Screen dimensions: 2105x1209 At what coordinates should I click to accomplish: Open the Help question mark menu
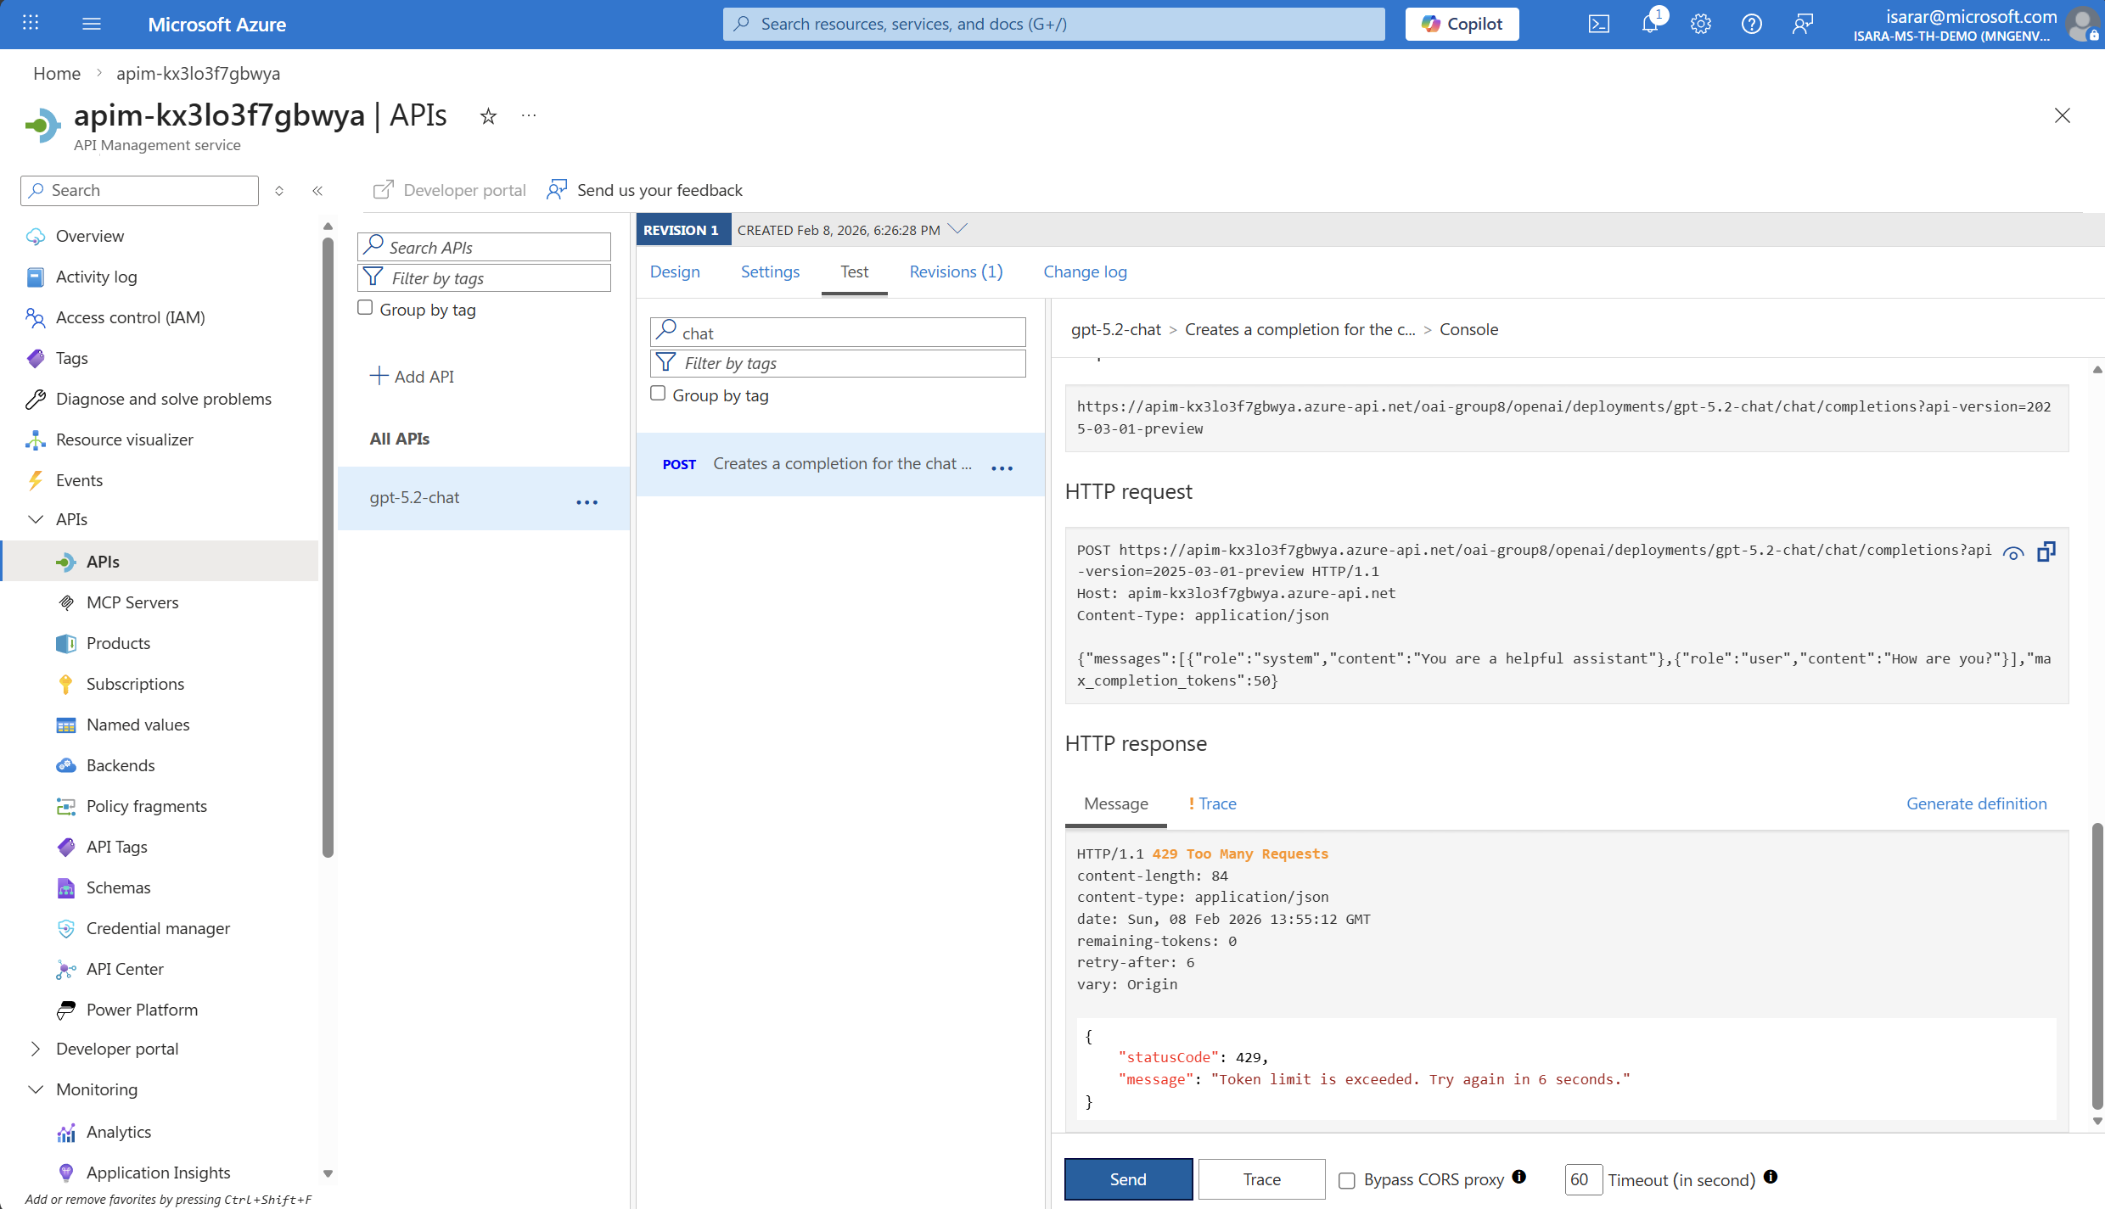tap(1752, 24)
